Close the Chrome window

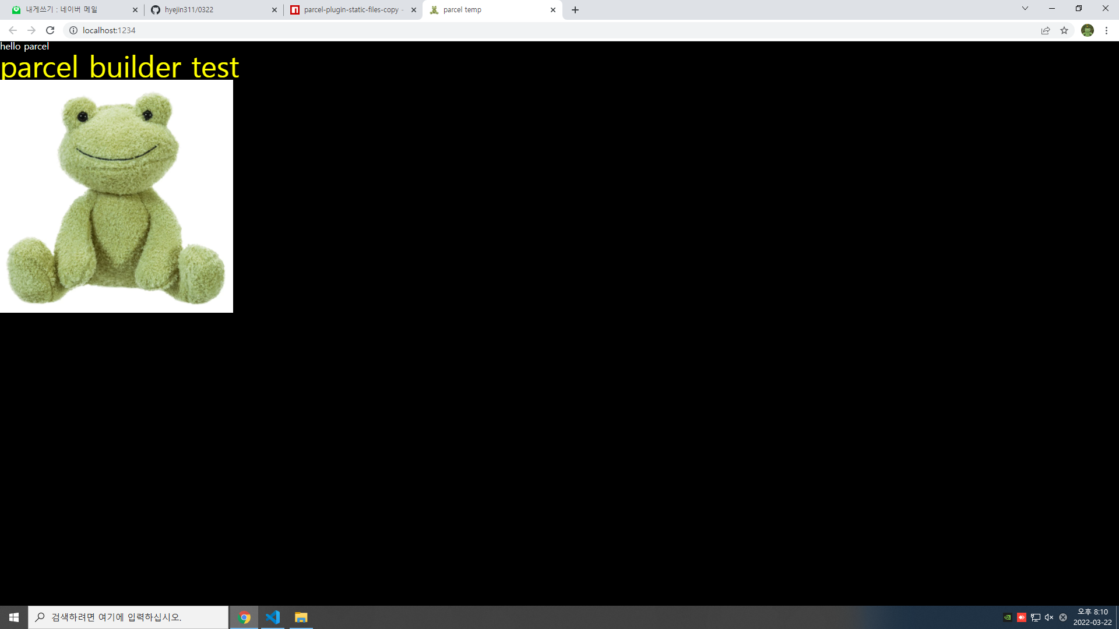pyautogui.click(x=1106, y=8)
